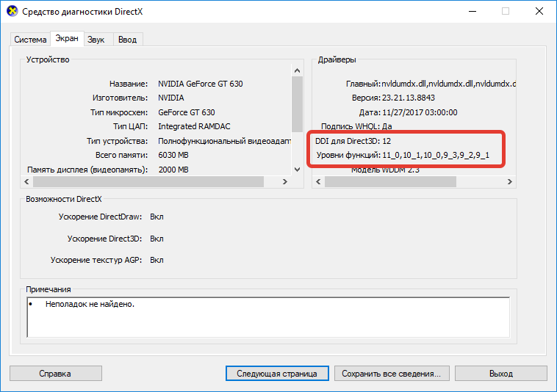This screenshot has height=392, width=557.
Task: Click the Неполадок не найдено note
Action: pyautogui.click(x=90, y=305)
